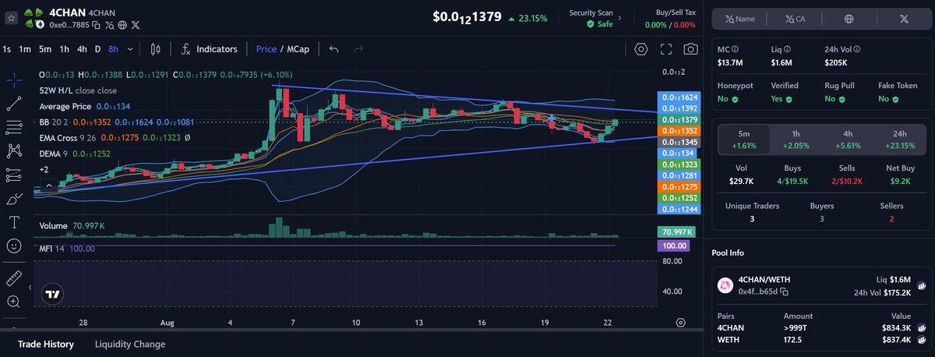Open chart settings hexagon icon

[x=641, y=49]
